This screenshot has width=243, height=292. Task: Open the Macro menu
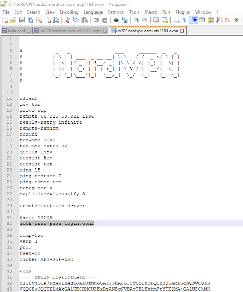[151, 12]
